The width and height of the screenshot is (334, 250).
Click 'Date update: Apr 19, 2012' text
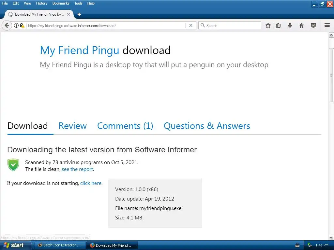(144, 199)
